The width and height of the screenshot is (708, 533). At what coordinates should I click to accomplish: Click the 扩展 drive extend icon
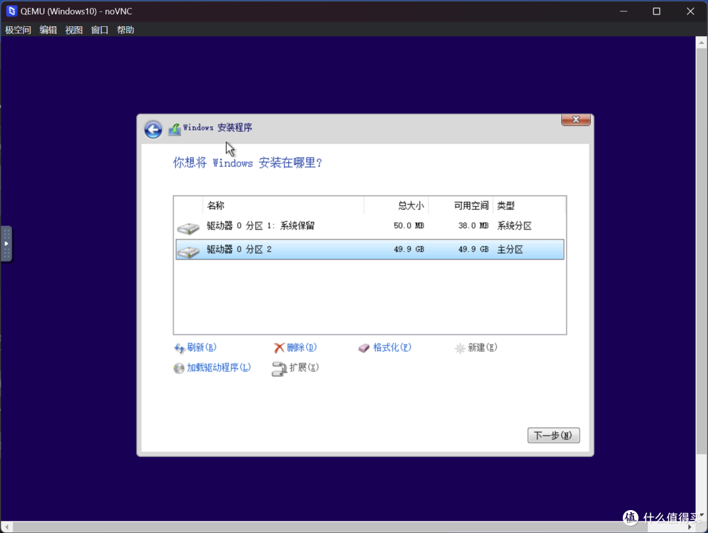[279, 368]
